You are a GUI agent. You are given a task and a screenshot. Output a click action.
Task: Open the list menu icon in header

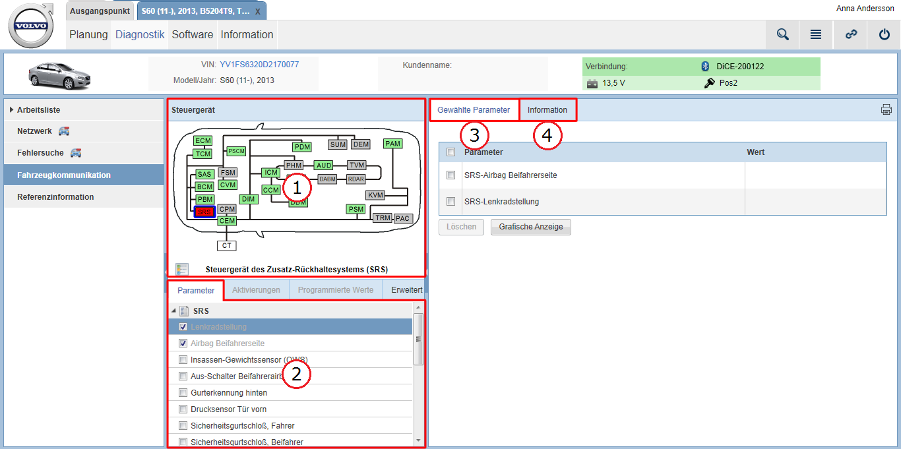[816, 35]
